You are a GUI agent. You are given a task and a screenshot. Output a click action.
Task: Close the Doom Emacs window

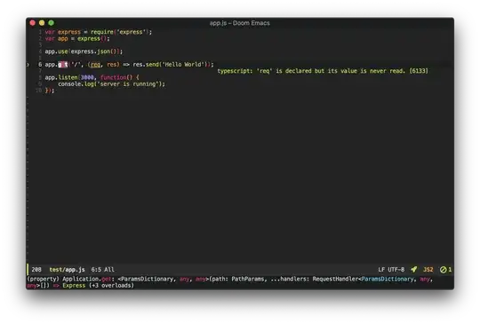pos(33,23)
